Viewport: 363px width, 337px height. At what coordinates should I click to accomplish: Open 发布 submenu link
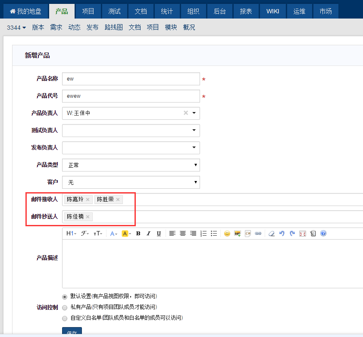pos(92,27)
